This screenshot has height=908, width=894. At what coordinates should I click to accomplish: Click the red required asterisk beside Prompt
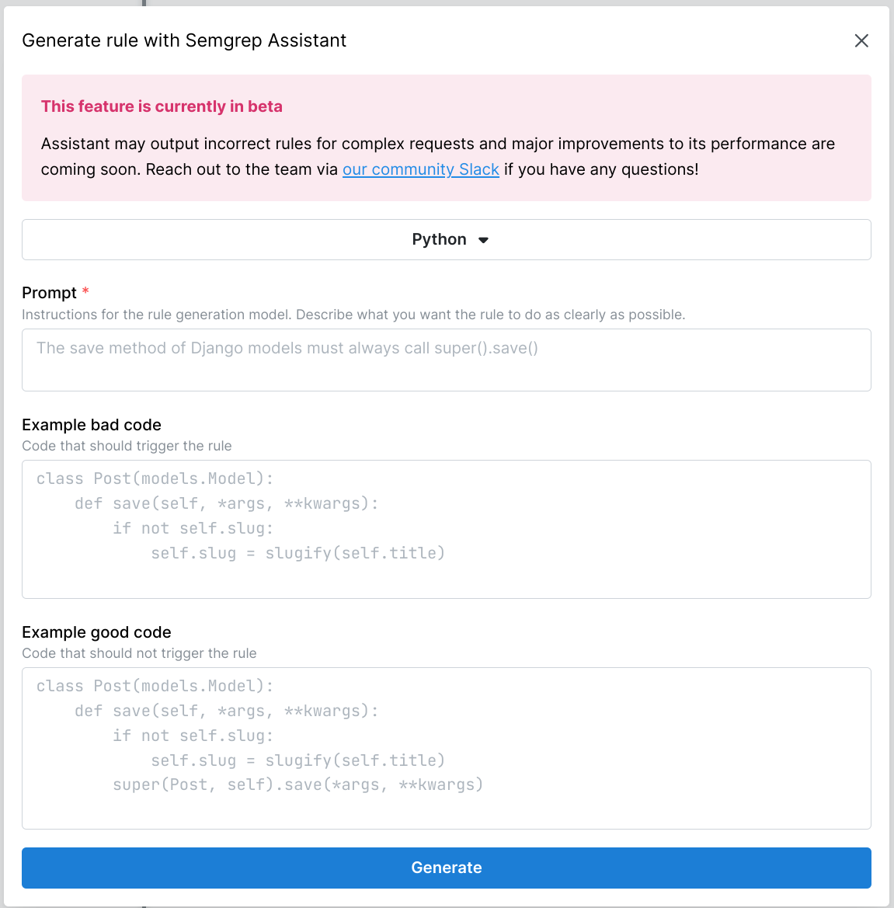[x=85, y=290]
